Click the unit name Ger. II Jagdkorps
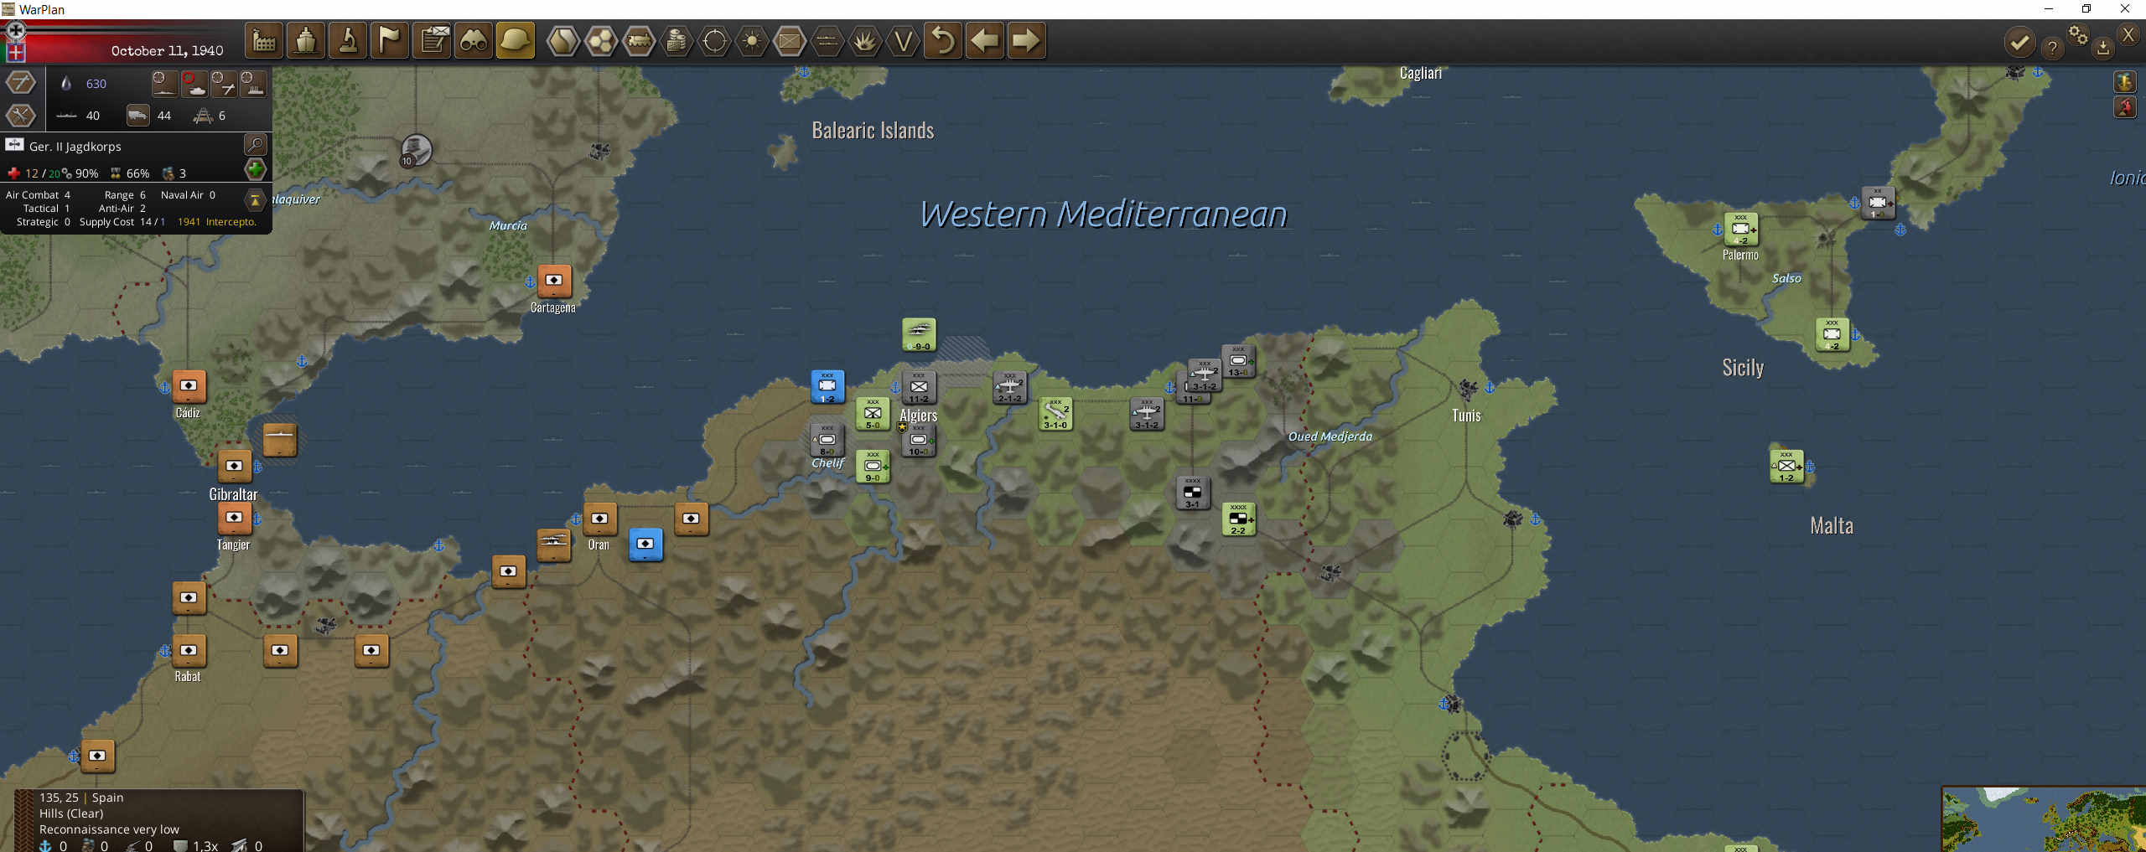This screenshot has height=852, width=2146. click(x=75, y=147)
